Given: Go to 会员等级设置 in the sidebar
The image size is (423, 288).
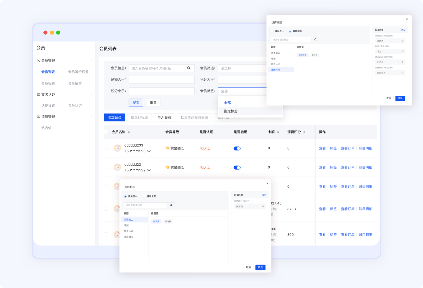Looking at the screenshot, I should pos(78,72).
